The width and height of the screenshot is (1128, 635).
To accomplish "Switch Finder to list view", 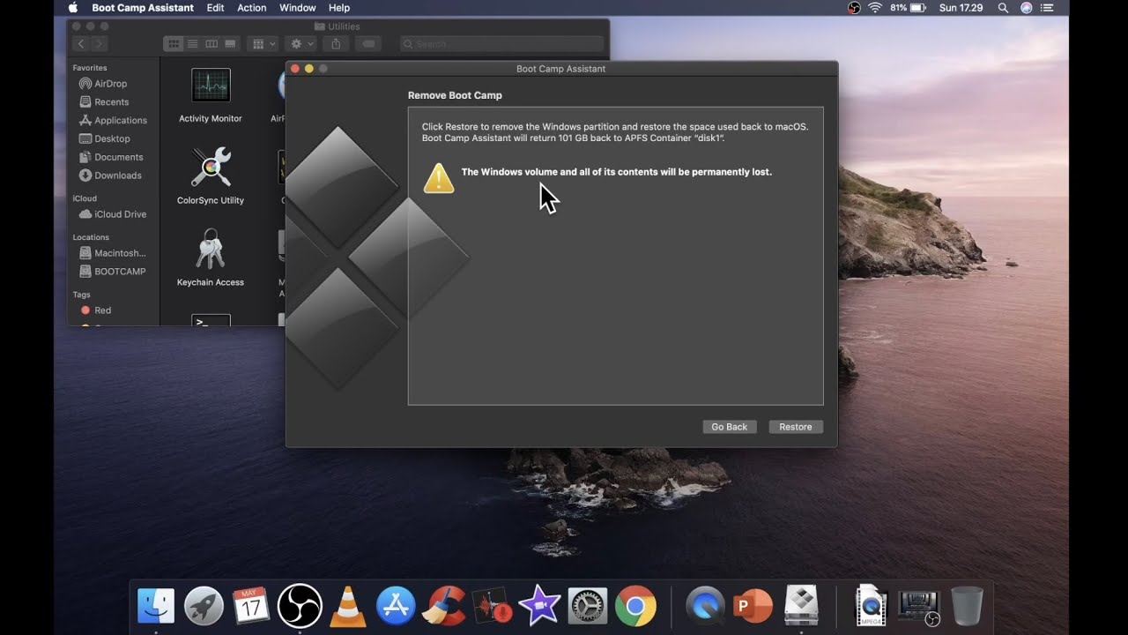I will [x=192, y=44].
